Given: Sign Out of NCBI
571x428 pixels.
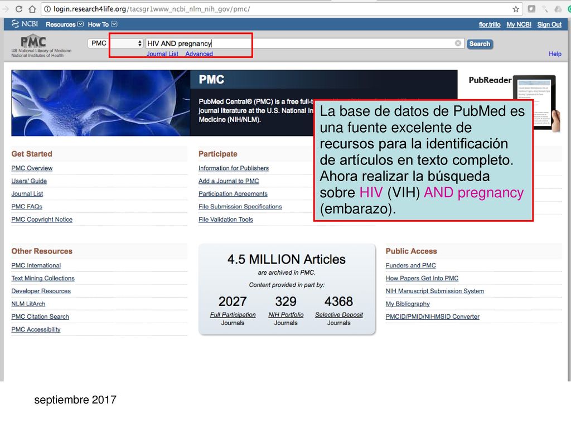Looking at the screenshot, I should pyautogui.click(x=549, y=25).
